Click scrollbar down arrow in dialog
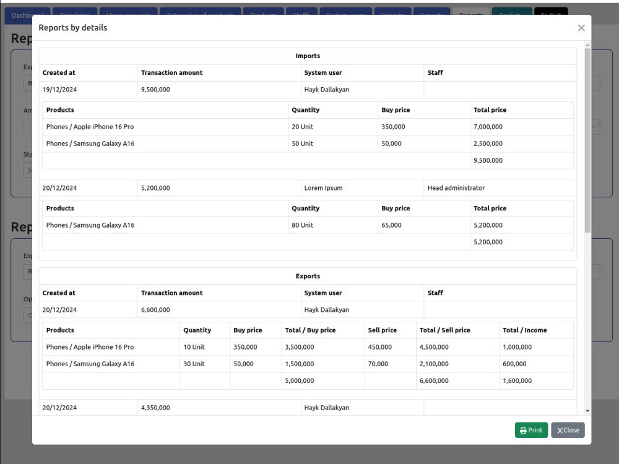The height and width of the screenshot is (464, 619). 587,411
